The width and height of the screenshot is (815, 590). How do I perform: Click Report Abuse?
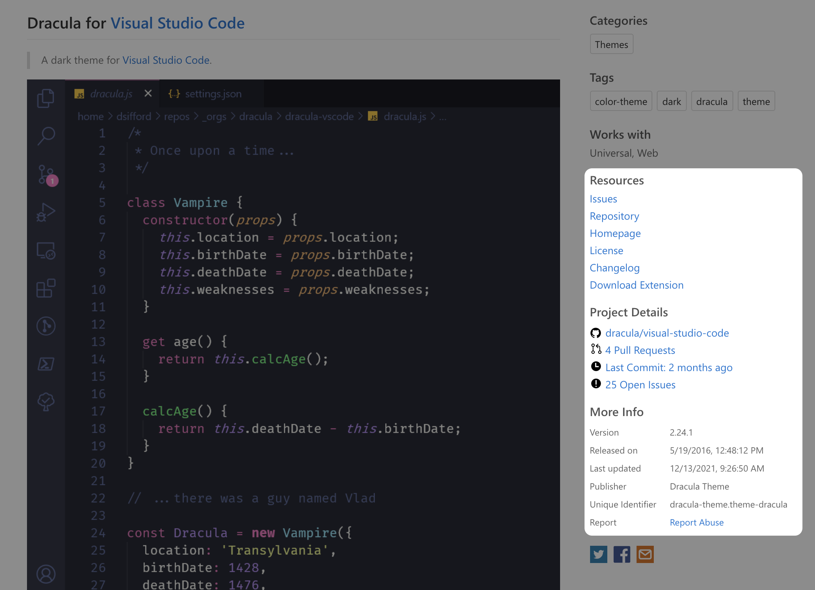point(697,522)
